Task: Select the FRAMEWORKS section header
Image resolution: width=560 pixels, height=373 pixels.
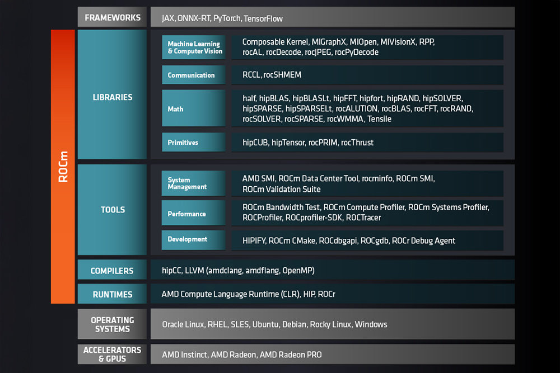Action: click(x=112, y=17)
